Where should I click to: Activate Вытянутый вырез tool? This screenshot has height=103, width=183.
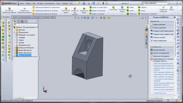point(66,10)
